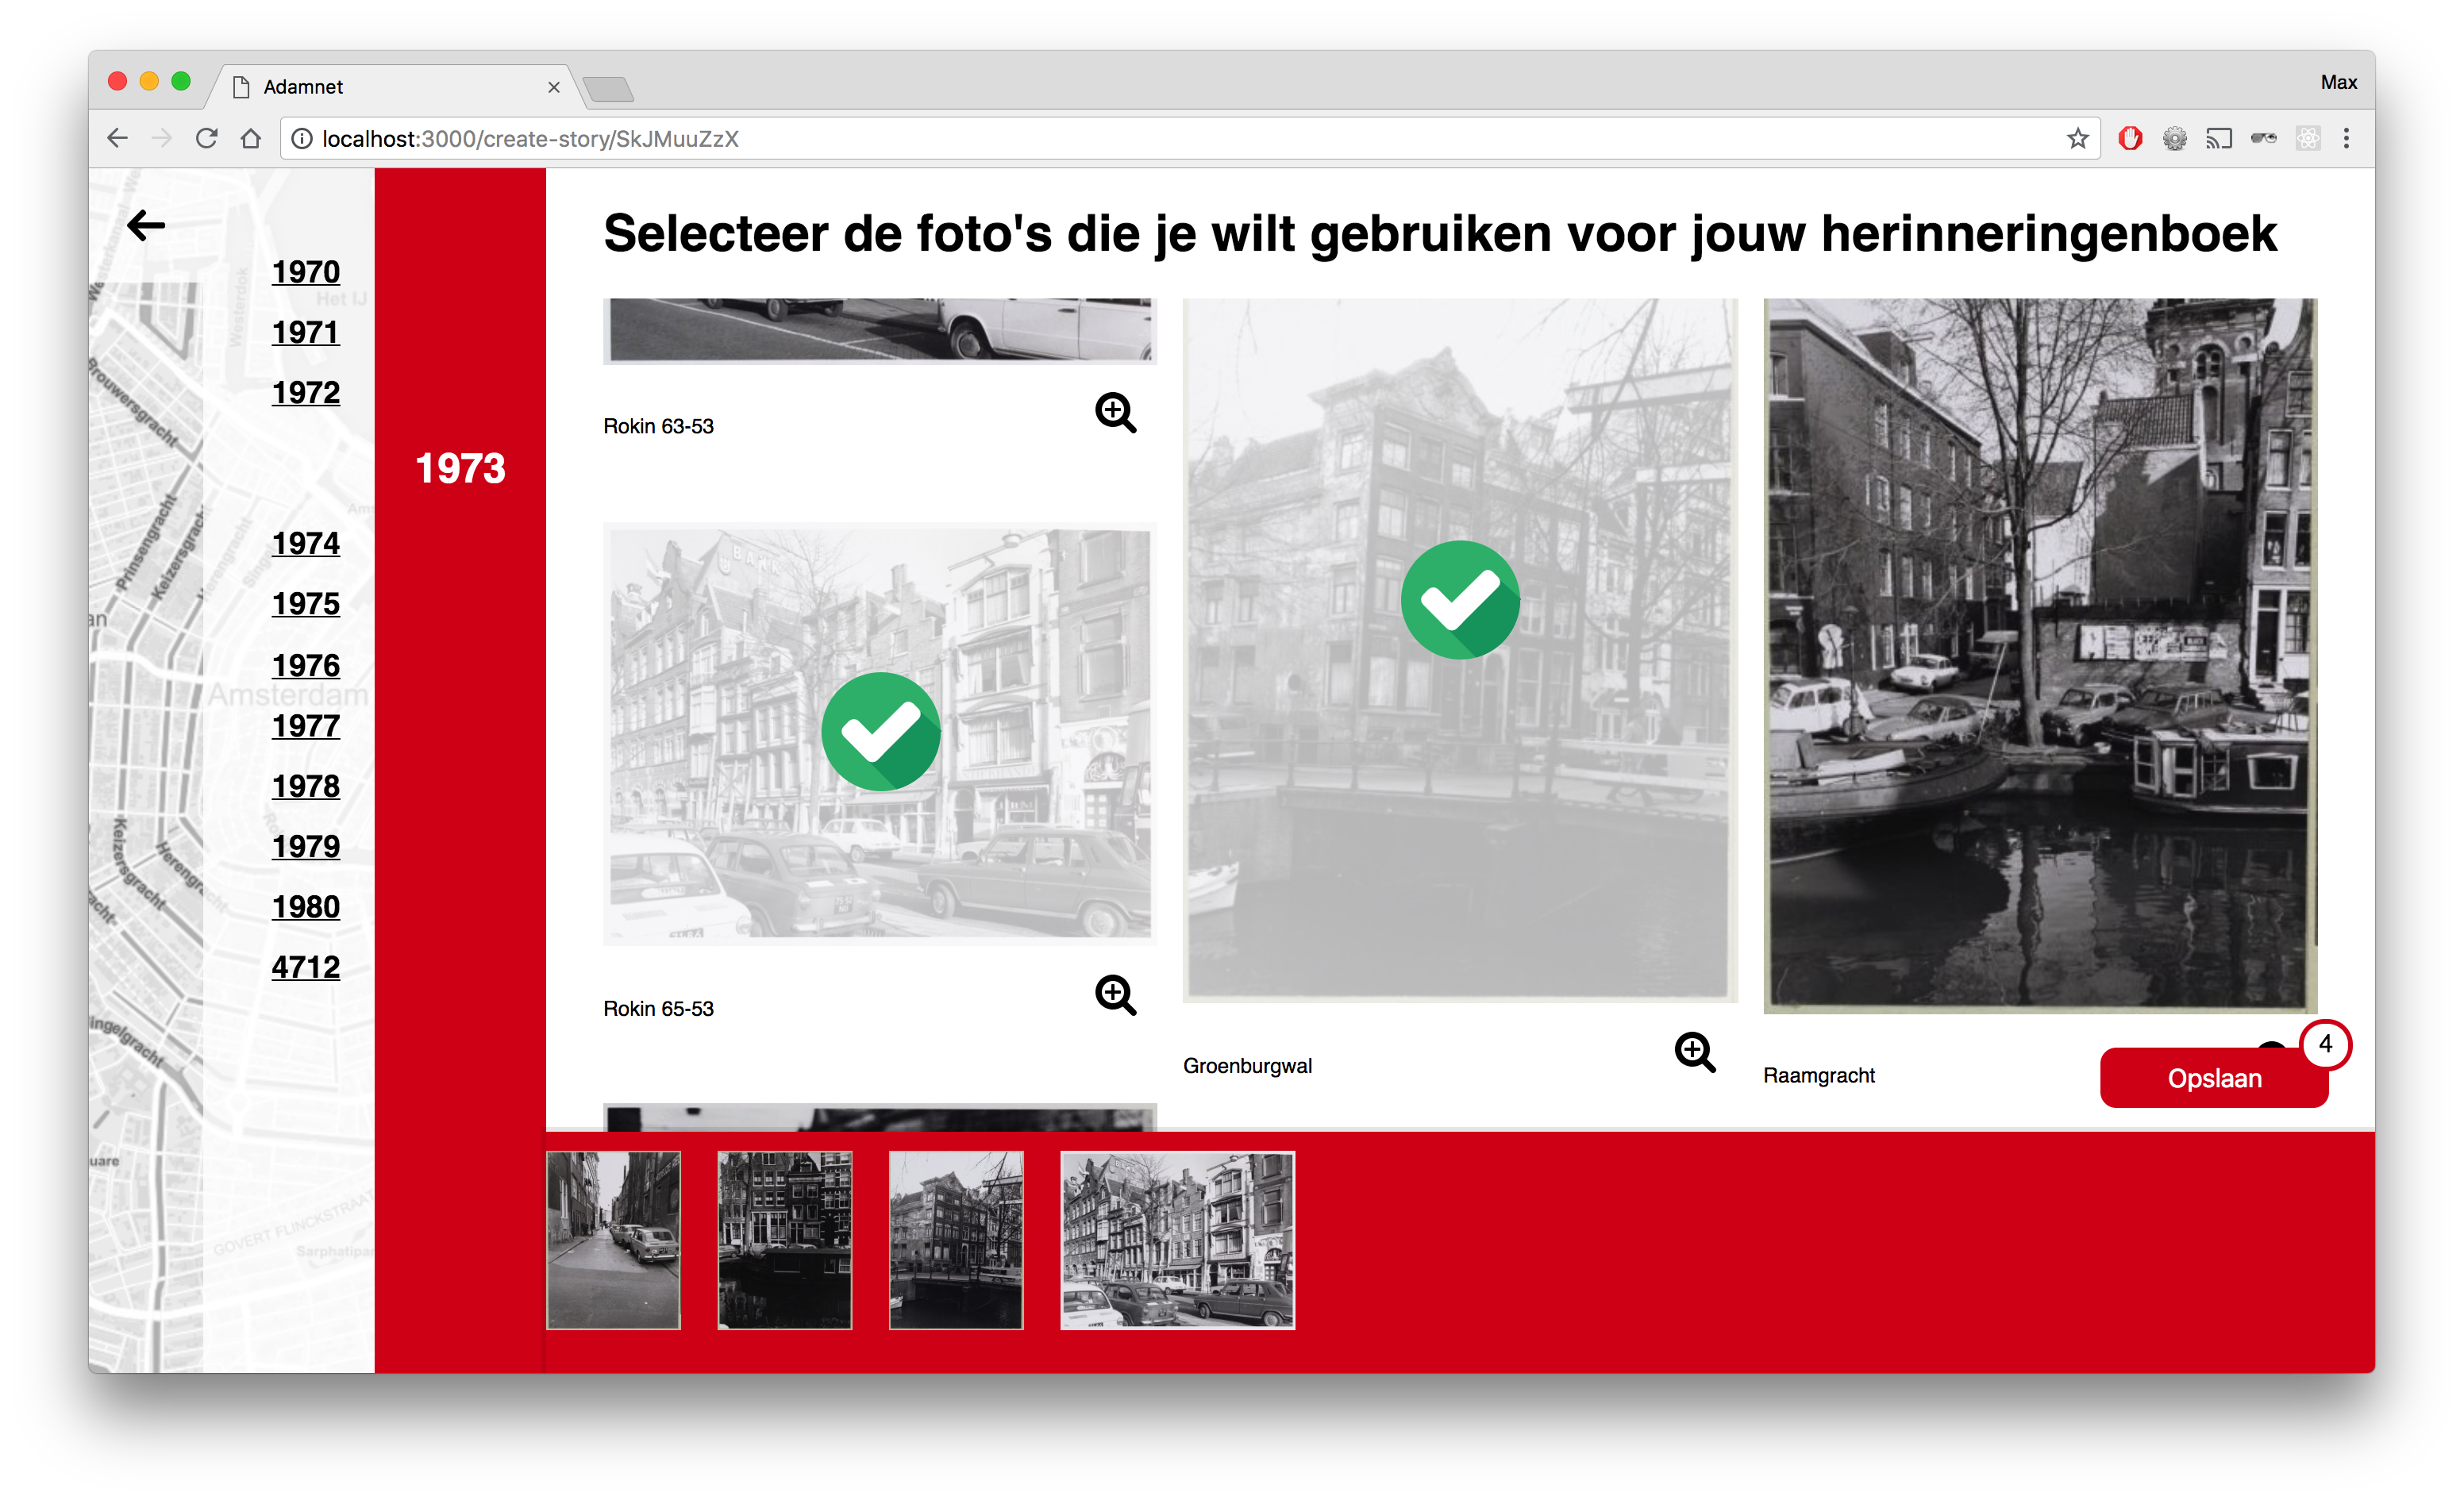Close the Adamnet tab
The image size is (2464, 1500).
pos(553,87)
